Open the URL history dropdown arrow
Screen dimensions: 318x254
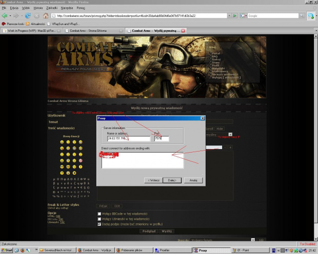coord(229,15)
